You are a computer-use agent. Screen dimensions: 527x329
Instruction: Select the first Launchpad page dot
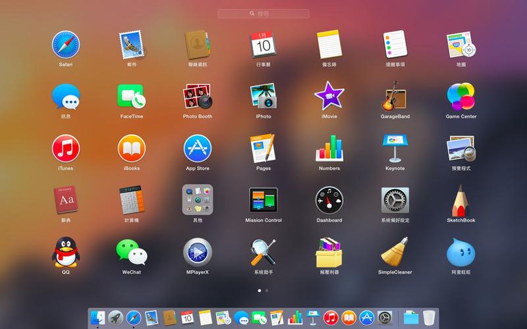pos(260,290)
